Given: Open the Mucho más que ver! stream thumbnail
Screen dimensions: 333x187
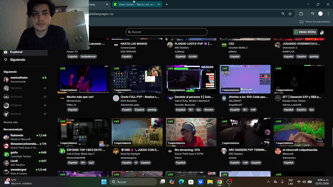Looking at the screenshot, I should click(83, 79).
